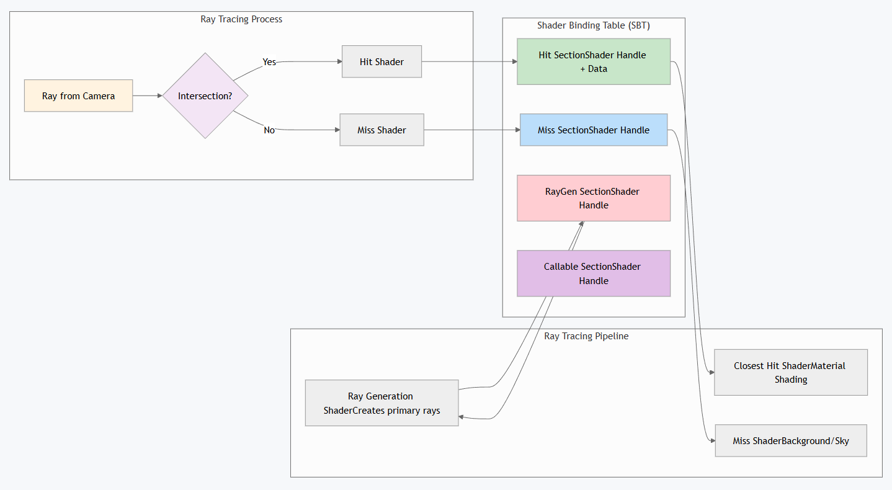
Task: Select the blue Miss SectionShader Handle box
Action: pos(594,130)
